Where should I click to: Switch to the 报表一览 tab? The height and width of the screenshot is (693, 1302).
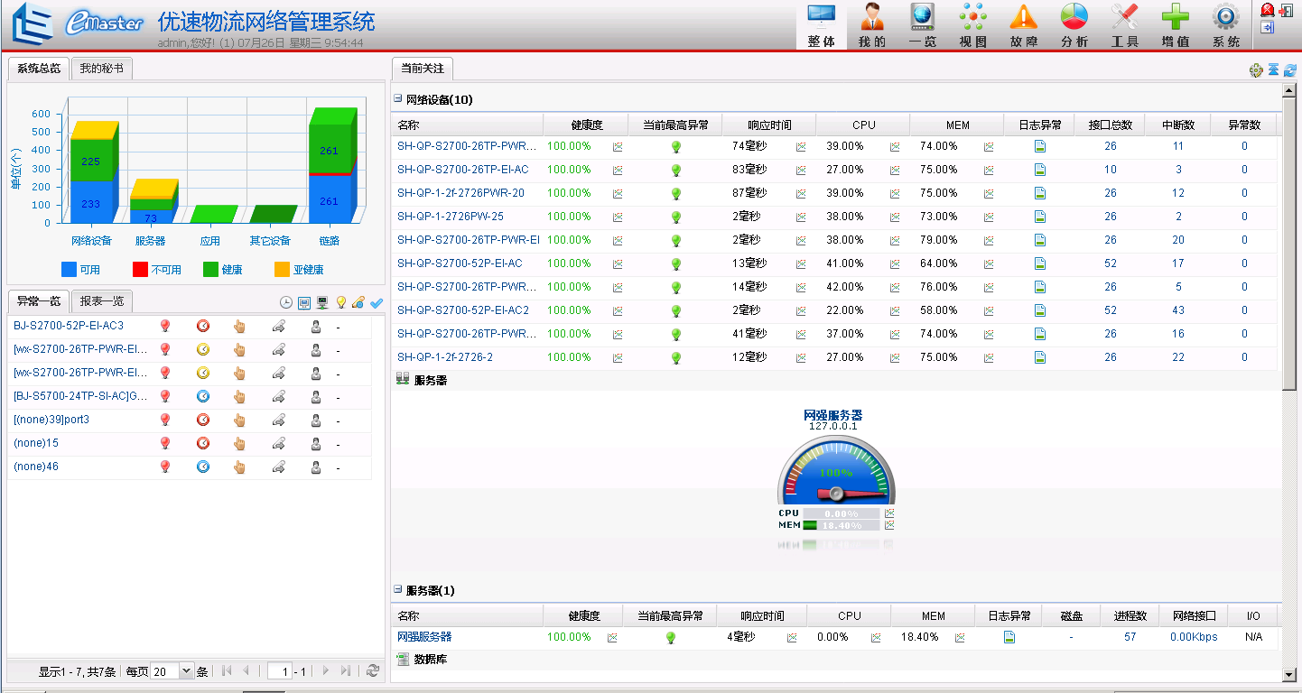[101, 301]
